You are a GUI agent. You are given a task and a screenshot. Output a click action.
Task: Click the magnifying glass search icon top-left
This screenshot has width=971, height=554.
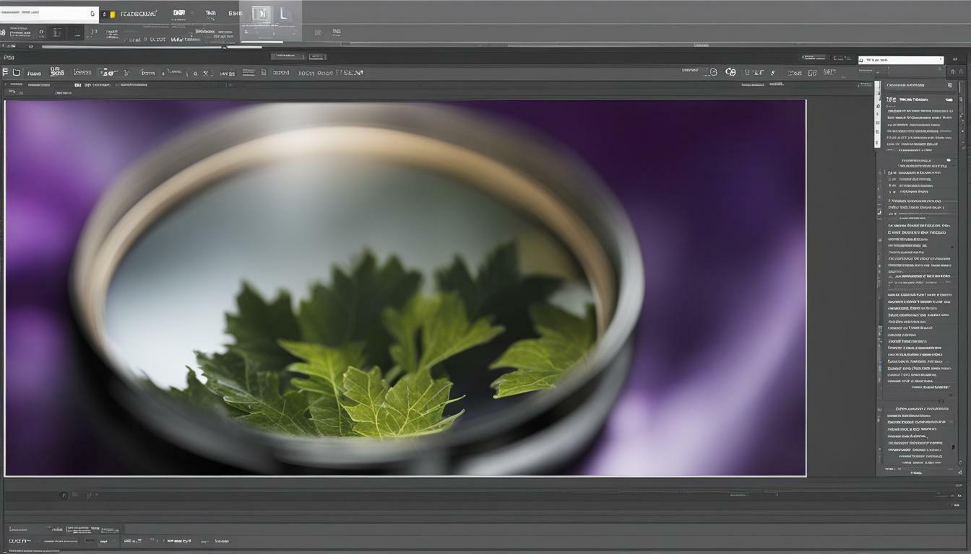point(92,12)
